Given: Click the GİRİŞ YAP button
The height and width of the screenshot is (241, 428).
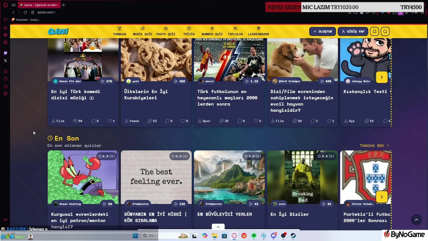Looking at the screenshot, I should pos(353,31).
